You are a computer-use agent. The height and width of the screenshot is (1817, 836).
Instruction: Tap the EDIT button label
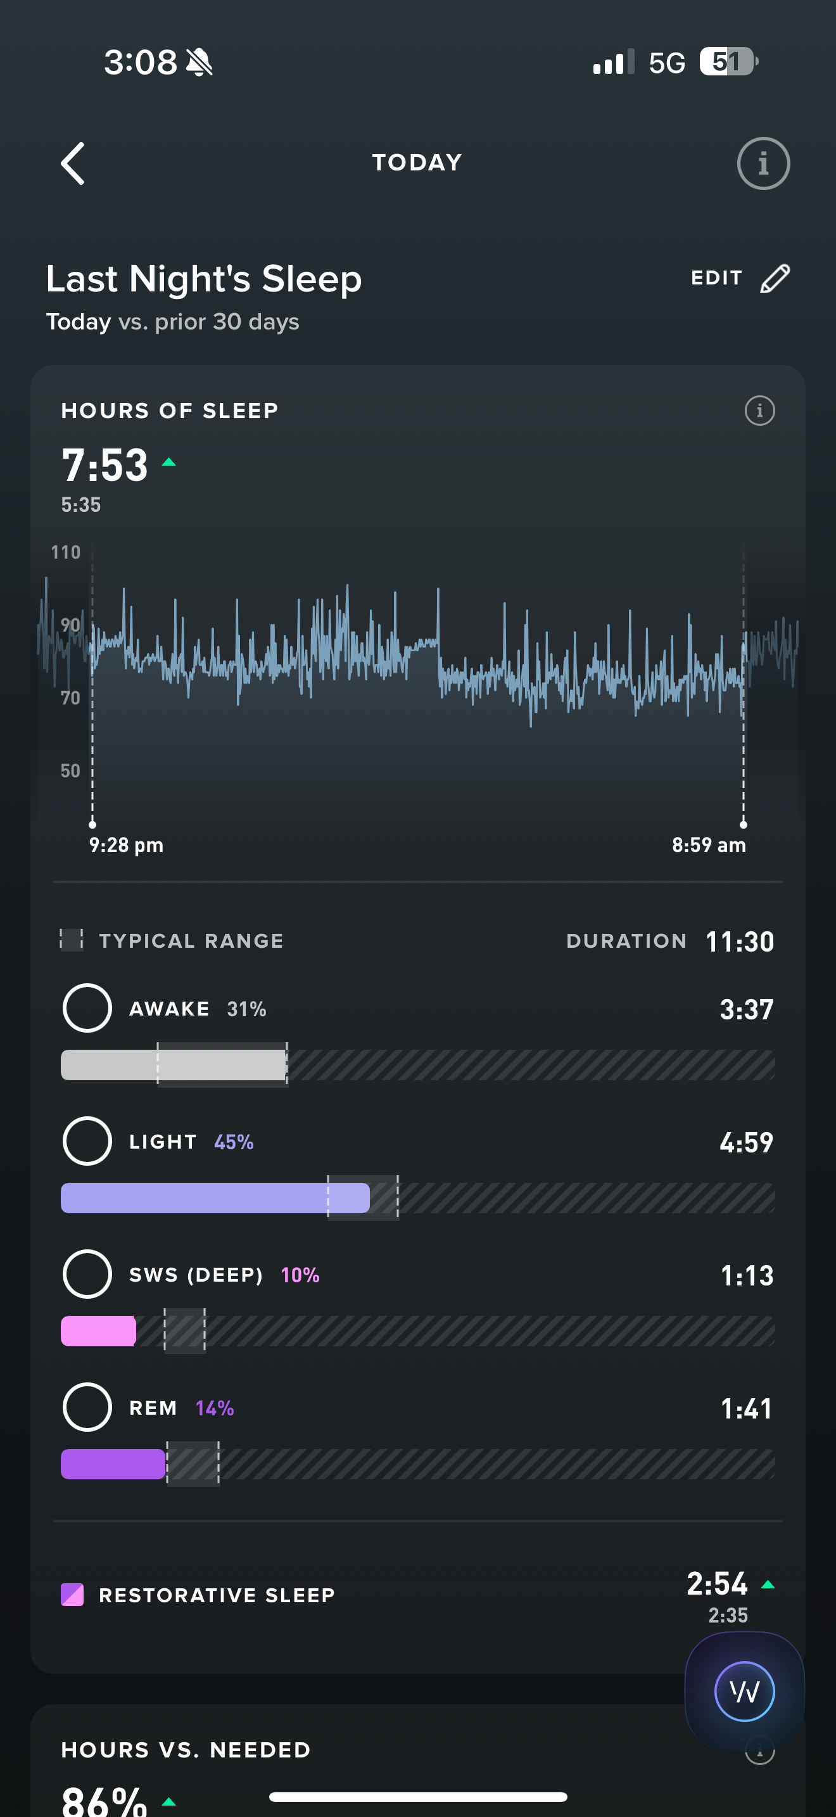pos(716,279)
